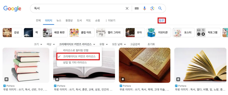Choose the 배경 화면 chip
The height and width of the screenshot is (95, 228).
click(55, 33)
